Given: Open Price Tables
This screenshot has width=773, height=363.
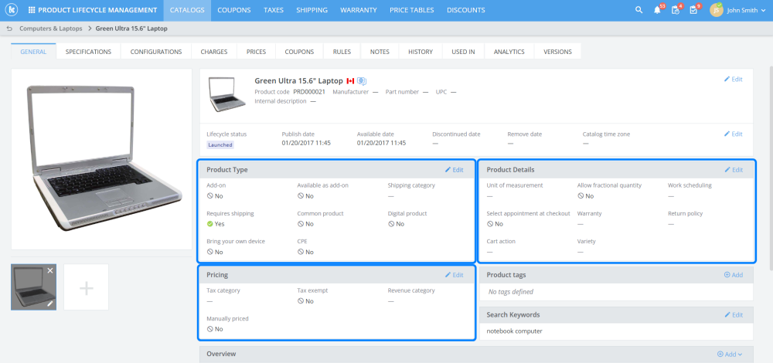Looking at the screenshot, I should coord(412,10).
